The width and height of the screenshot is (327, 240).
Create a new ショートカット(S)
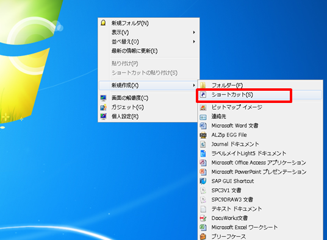pyautogui.click(x=260, y=94)
